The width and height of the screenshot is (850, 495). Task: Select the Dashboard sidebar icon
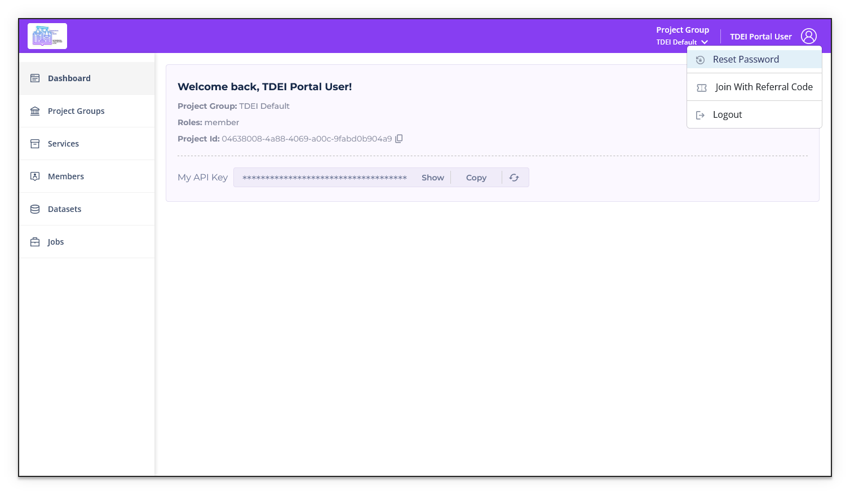34,78
